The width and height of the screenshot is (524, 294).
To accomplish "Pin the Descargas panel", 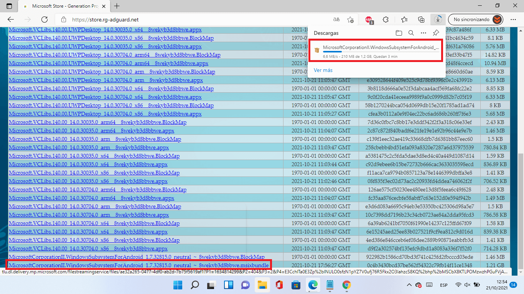I will [x=435, y=33].
